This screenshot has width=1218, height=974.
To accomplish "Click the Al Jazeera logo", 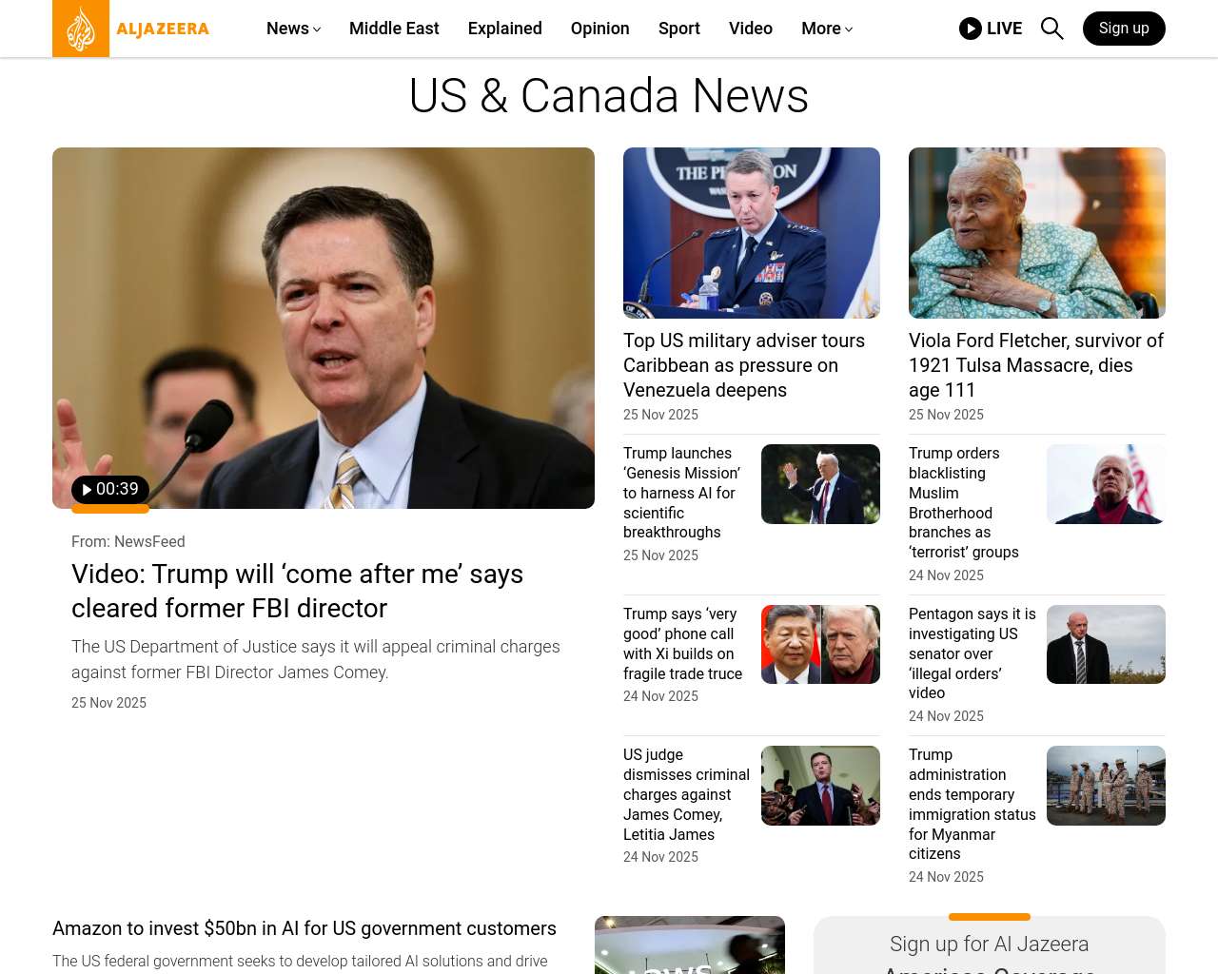I will [131, 29].
